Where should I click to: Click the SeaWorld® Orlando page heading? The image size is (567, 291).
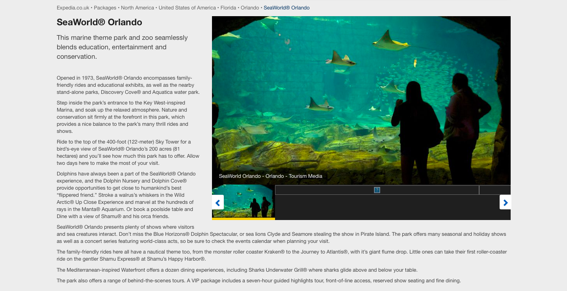99,22
